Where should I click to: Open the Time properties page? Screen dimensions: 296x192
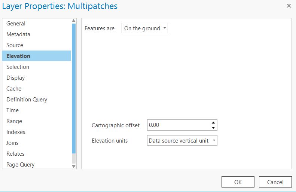point(12,110)
